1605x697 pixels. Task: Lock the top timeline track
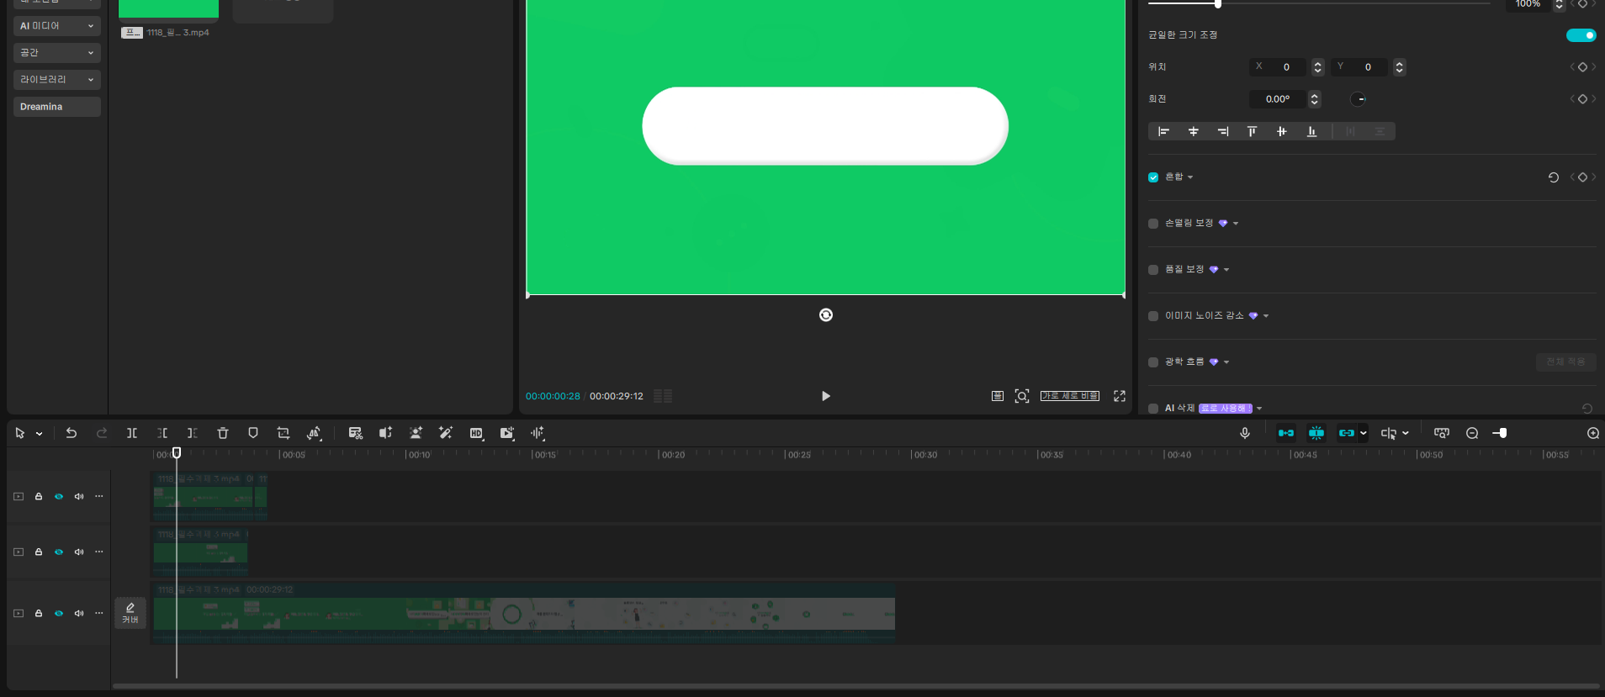(39, 497)
